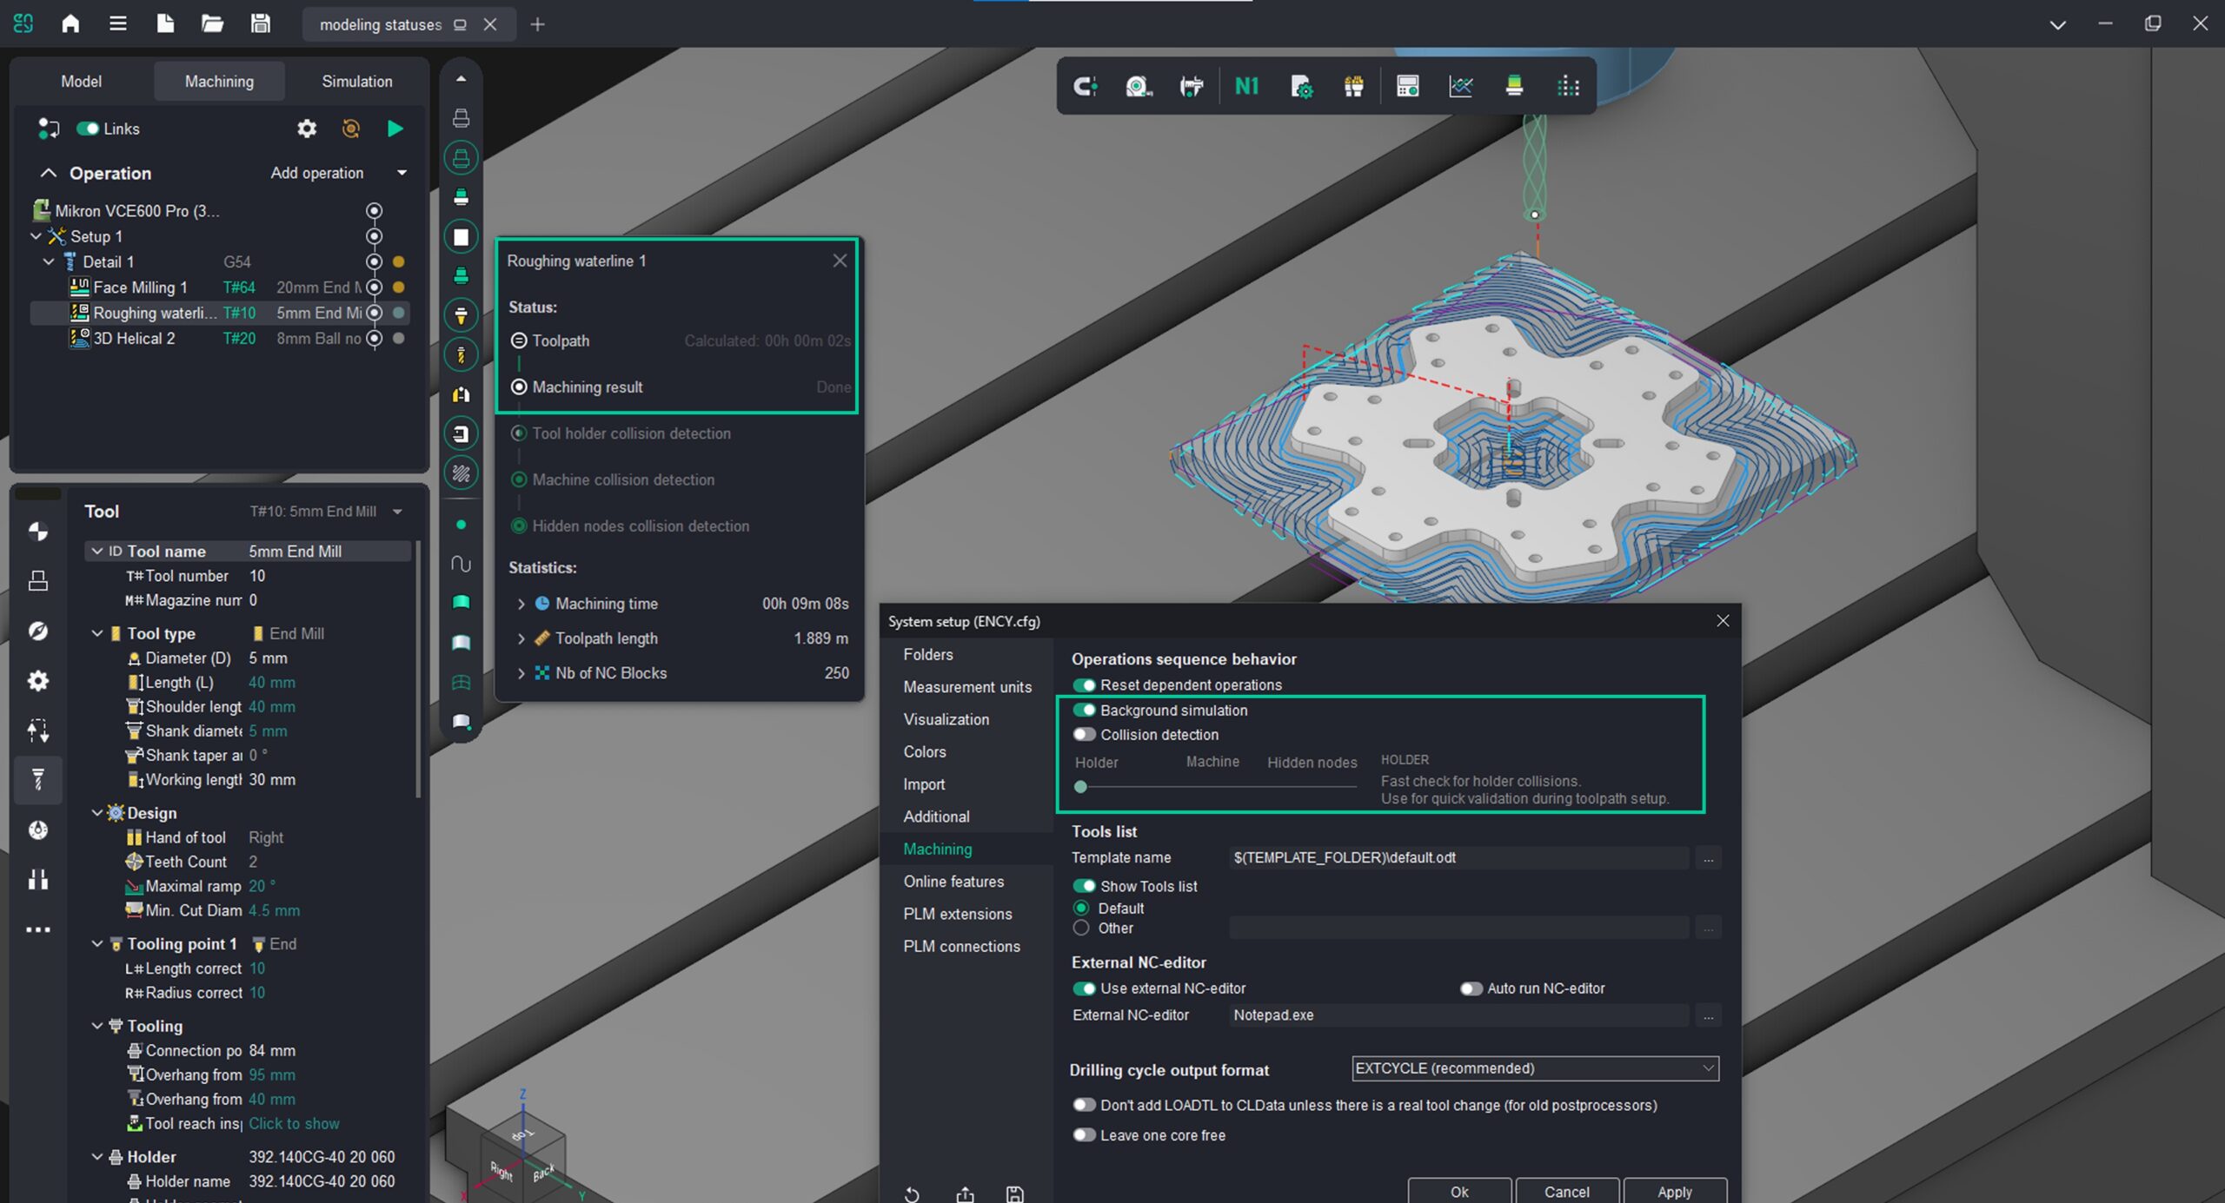Open the Add operation dropdown
2225x1203 pixels.
pos(402,173)
